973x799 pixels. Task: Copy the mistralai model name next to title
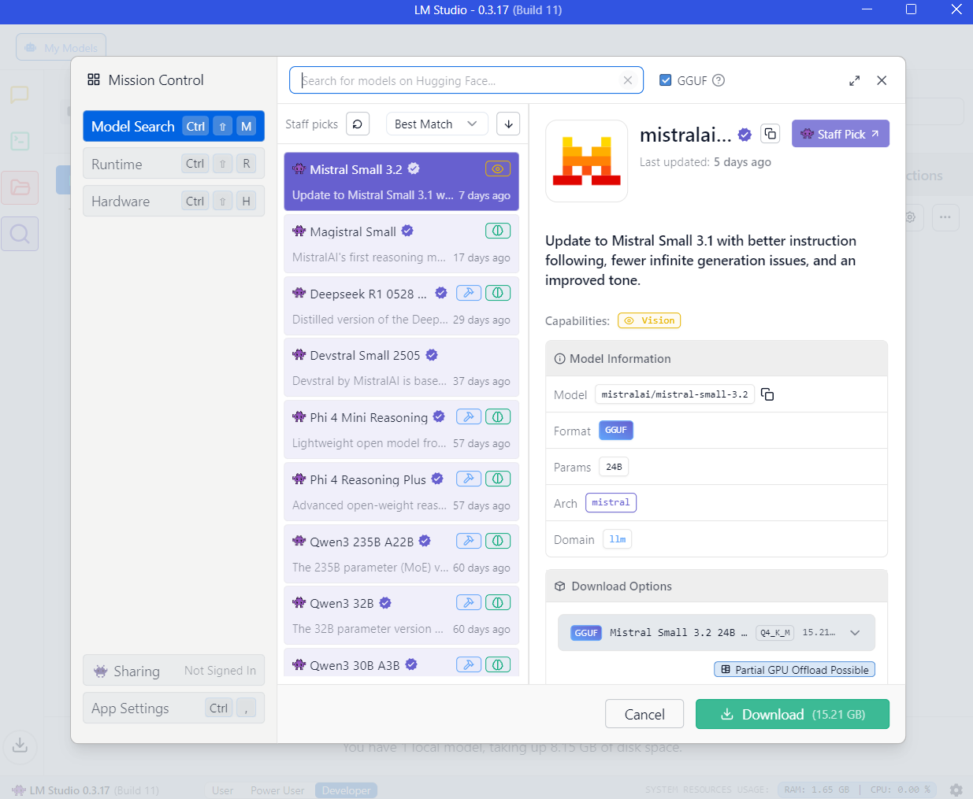(771, 134)
